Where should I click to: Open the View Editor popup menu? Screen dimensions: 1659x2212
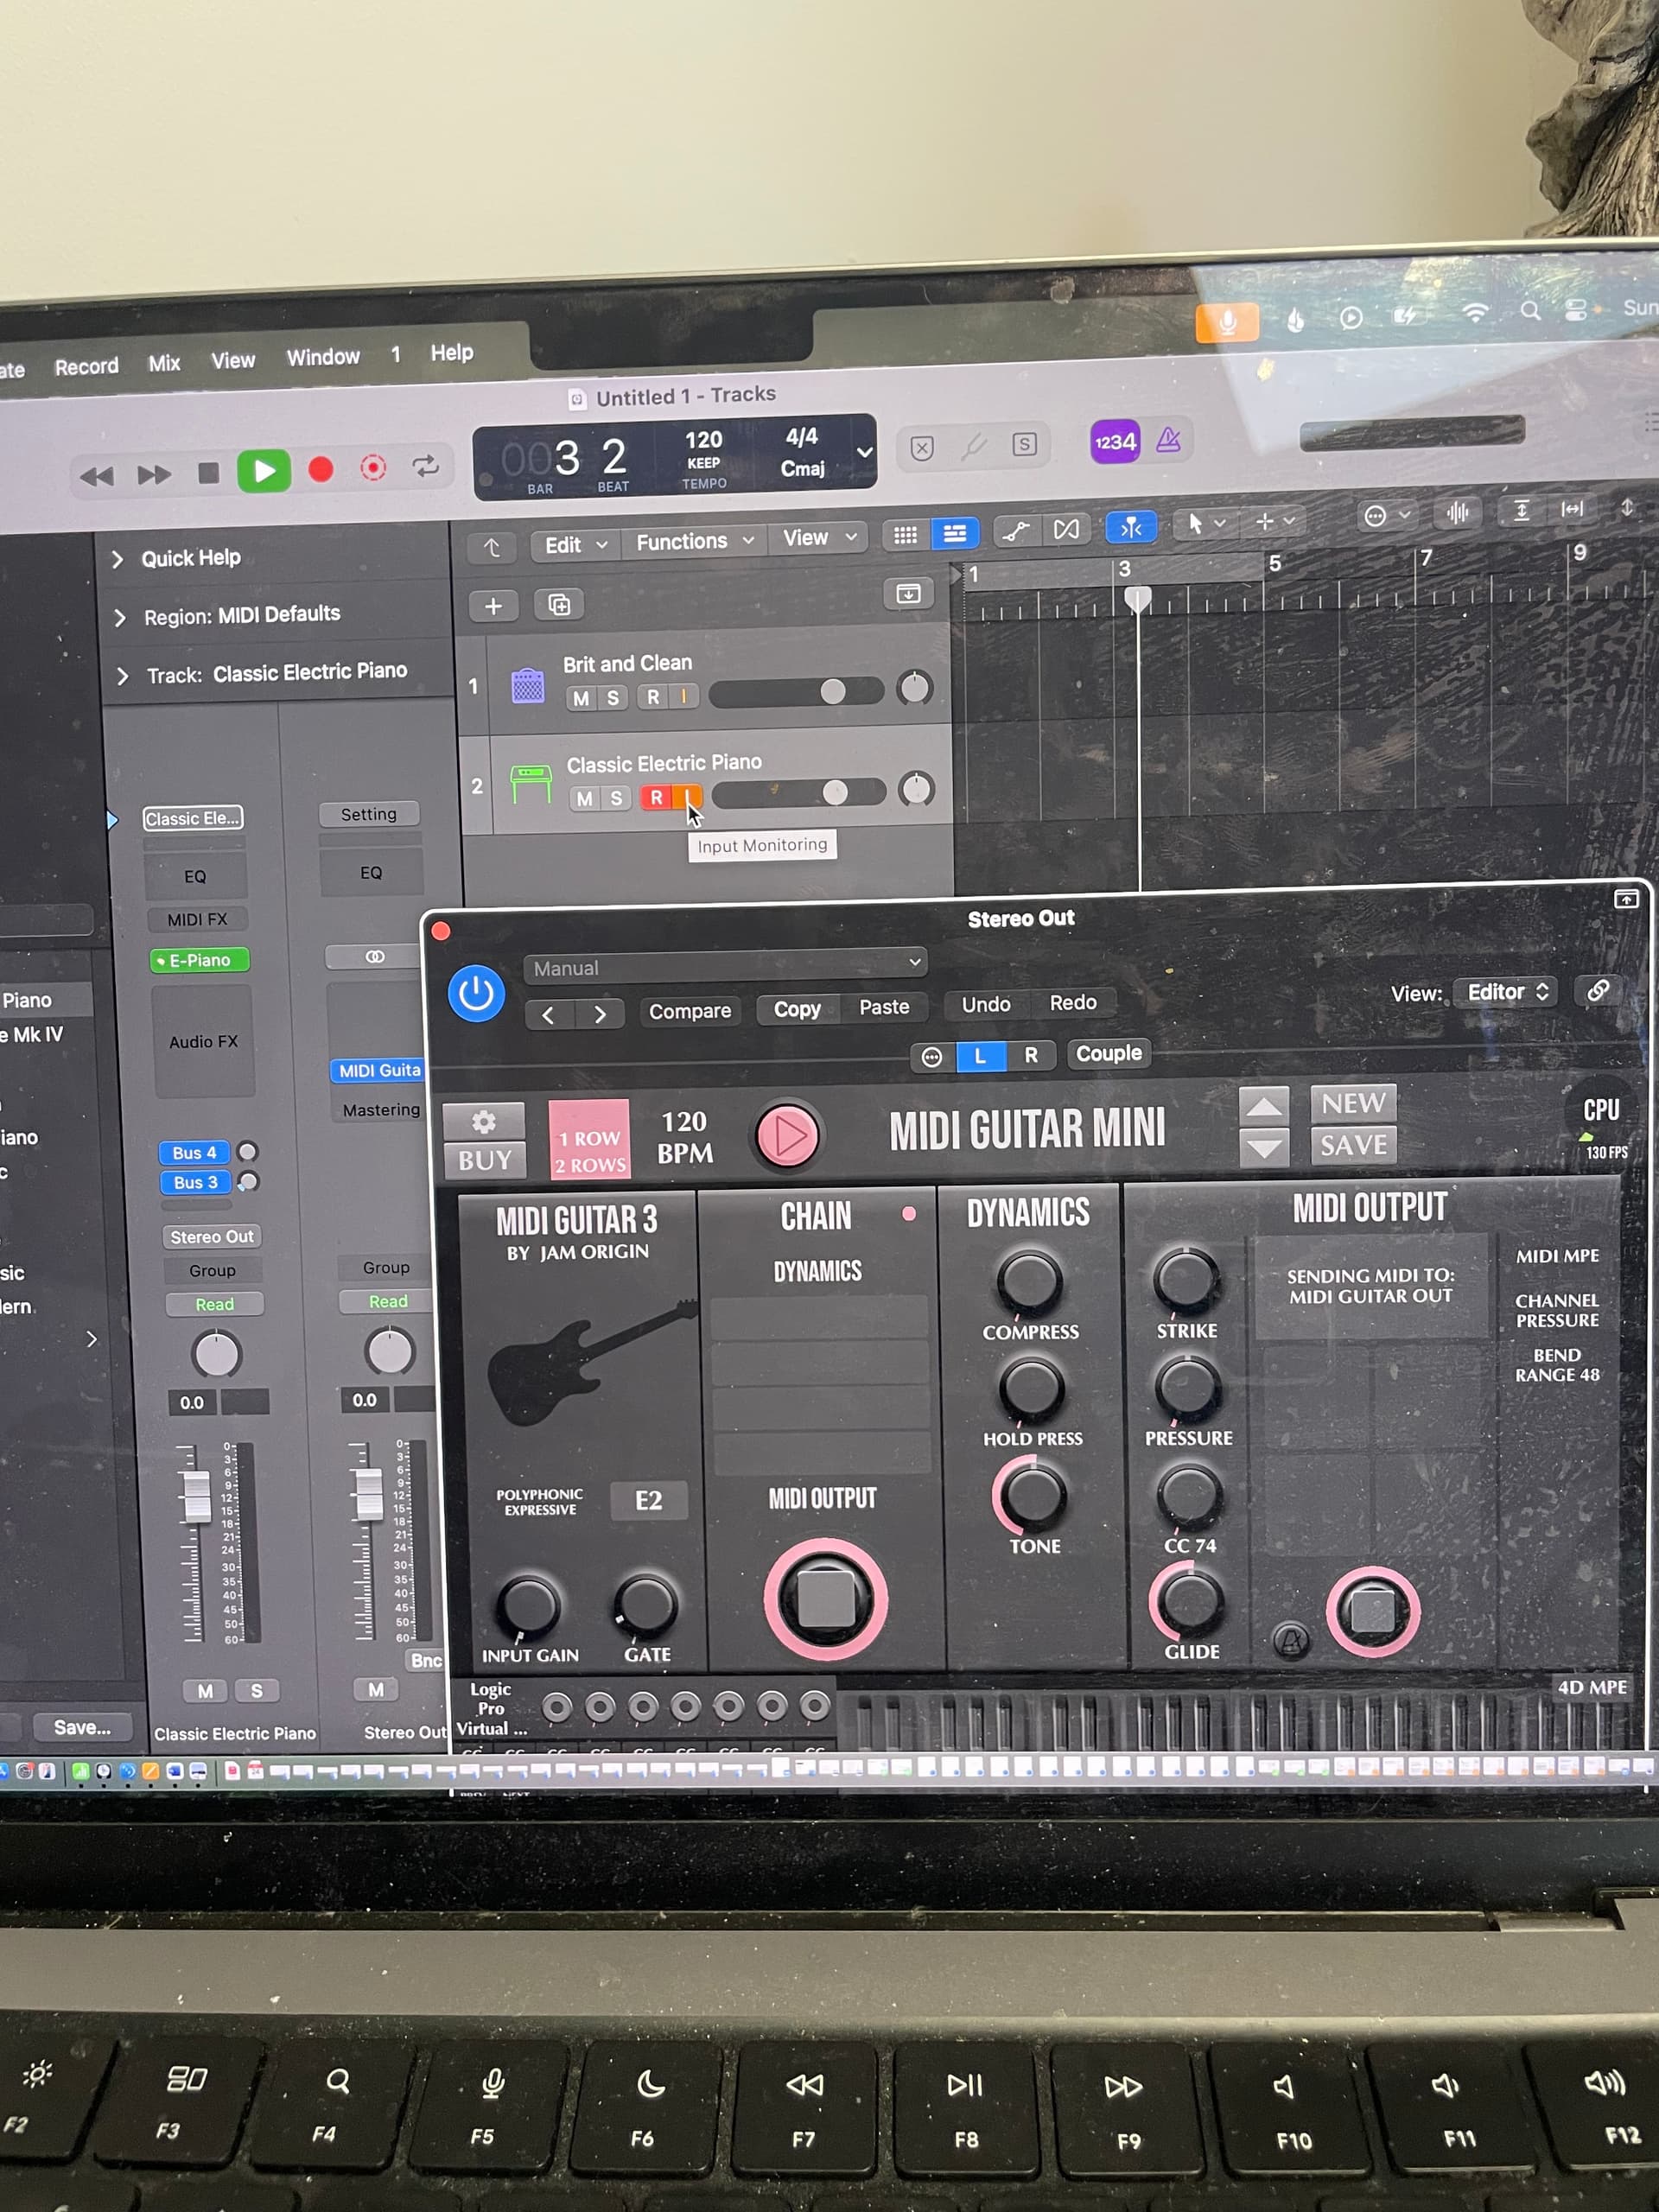(1505, 992)
